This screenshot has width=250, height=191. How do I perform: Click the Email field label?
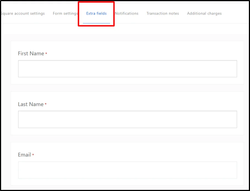click(24, 155)
